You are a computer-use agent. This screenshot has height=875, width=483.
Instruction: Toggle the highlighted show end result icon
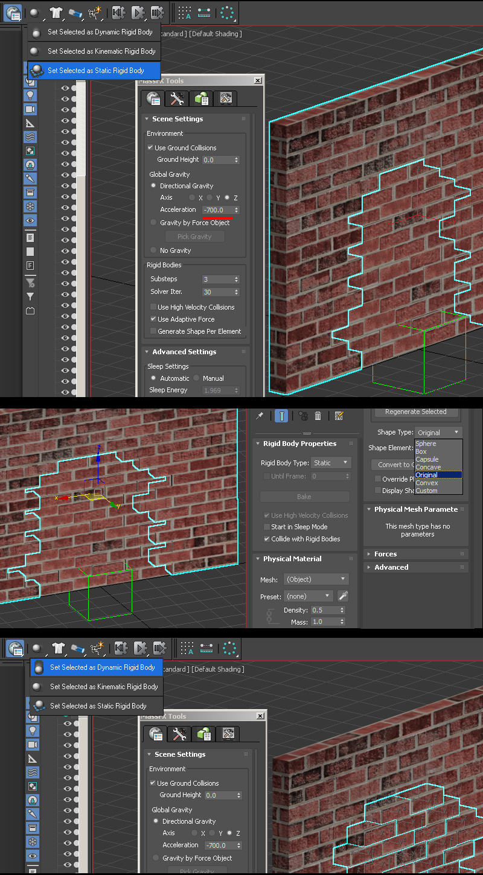point(281,416)
